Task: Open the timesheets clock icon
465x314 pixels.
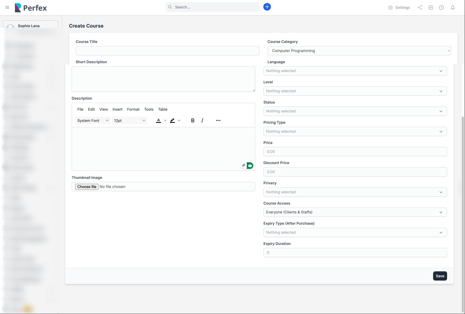Action: point(441,8)
